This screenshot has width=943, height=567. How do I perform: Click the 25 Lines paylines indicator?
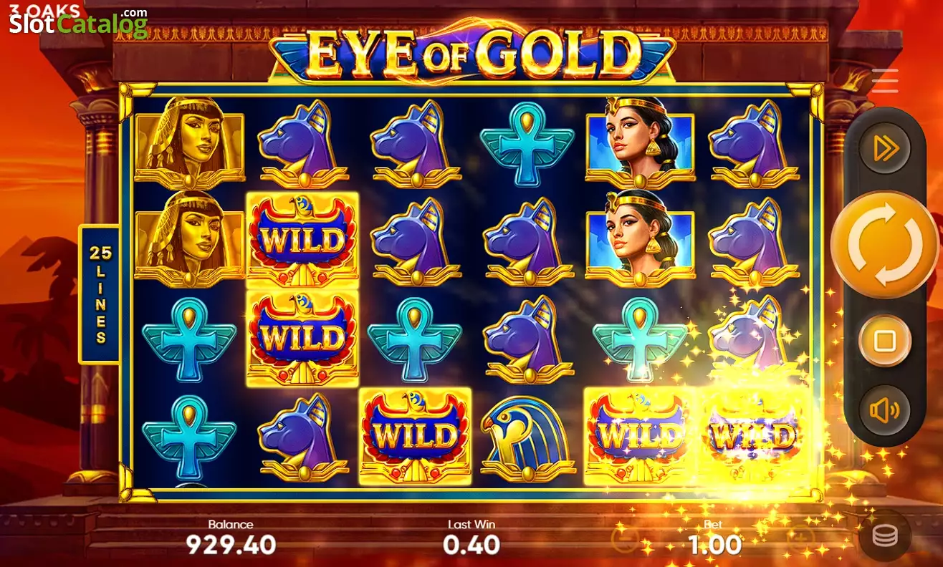point(99,294)
